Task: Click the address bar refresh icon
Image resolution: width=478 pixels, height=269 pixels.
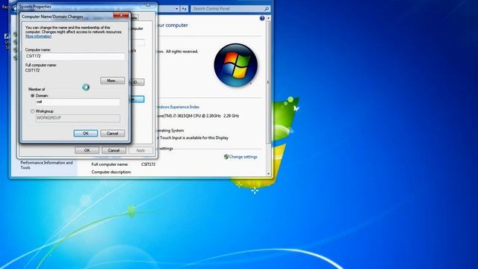Action: point(184,9)
